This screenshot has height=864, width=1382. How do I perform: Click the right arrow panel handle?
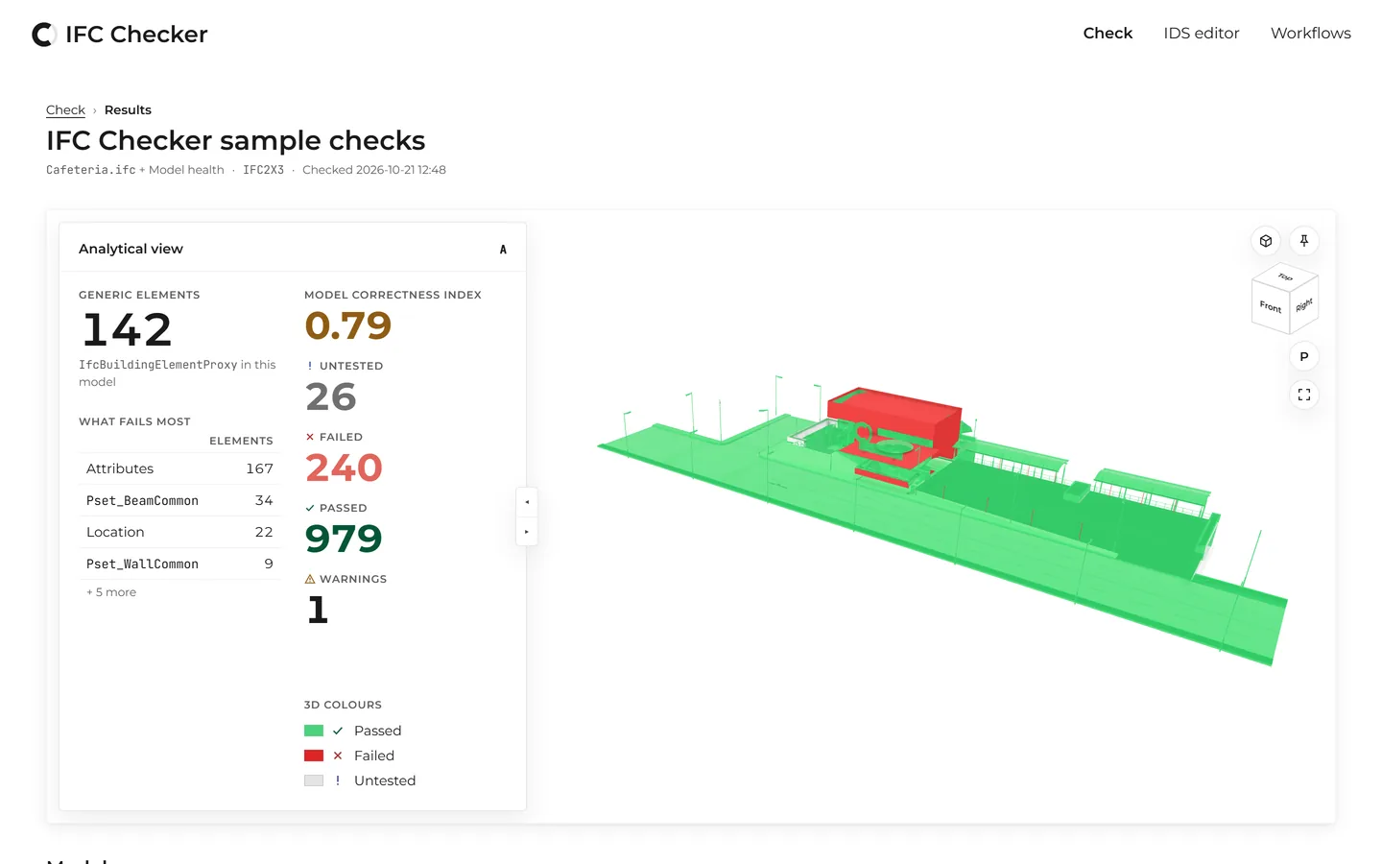527,532
